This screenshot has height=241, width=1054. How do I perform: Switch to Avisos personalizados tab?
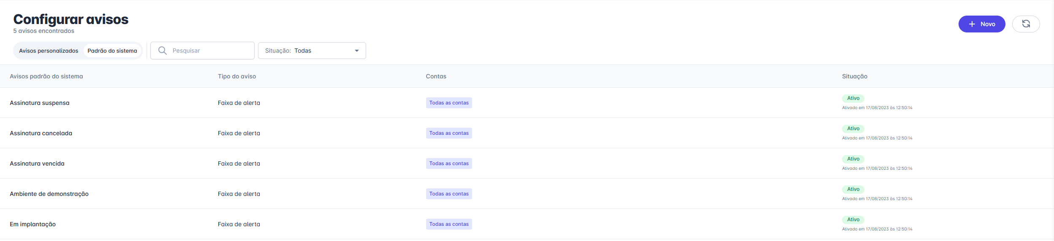pos(49,51)
